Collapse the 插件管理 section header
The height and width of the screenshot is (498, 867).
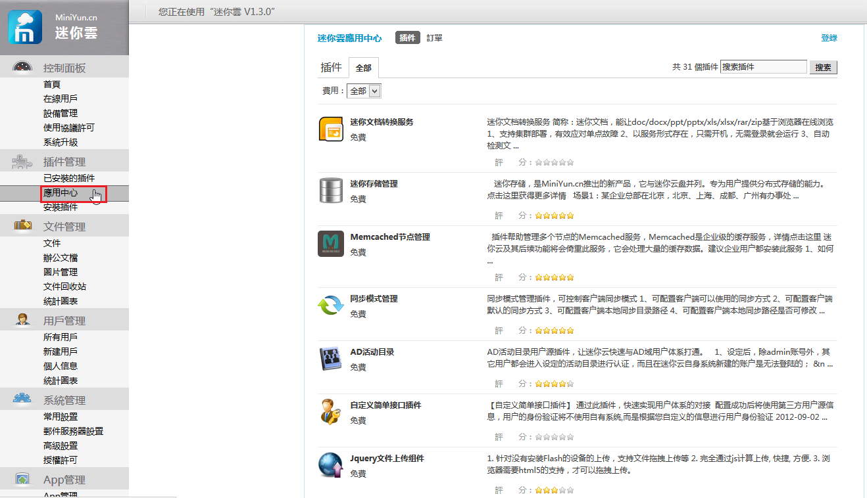coord(64,161)
